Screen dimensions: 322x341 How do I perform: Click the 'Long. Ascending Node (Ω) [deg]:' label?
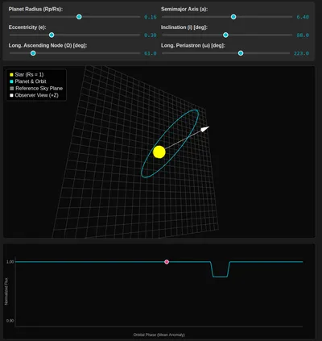click(x=47, y=45)
